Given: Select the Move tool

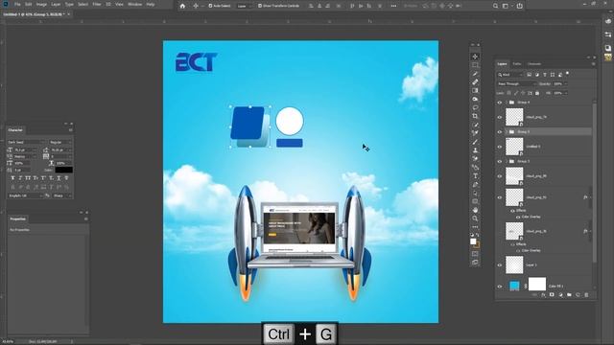Looking at the screenshot, I should (x=475, y=57).
